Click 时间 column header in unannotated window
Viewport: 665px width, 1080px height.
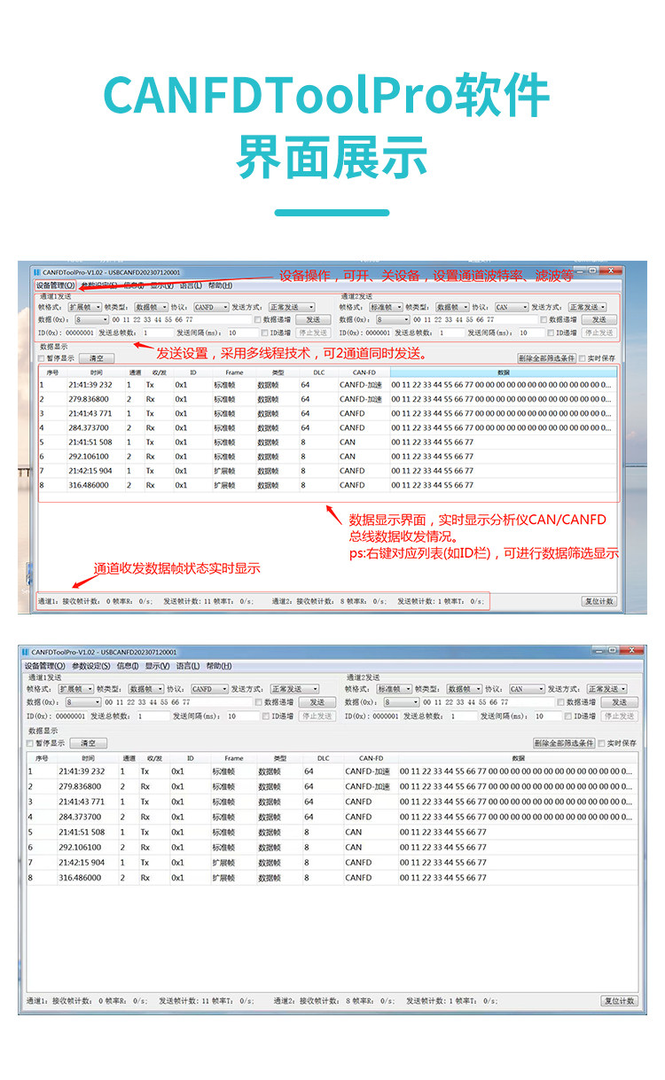88,758
